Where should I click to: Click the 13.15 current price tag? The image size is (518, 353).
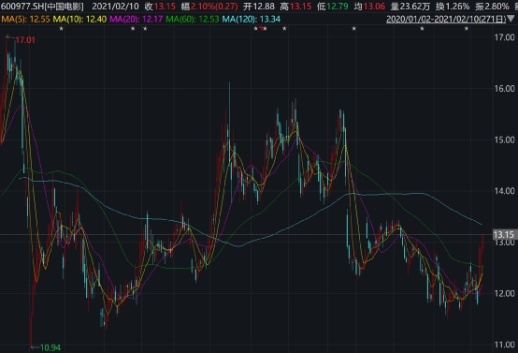click(504, 235)
